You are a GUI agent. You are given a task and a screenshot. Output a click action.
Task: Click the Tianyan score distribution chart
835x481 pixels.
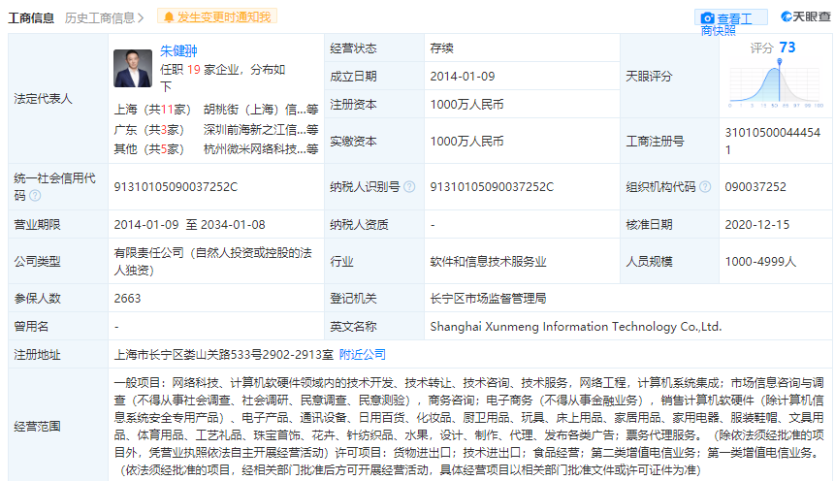tap(775, 83)
